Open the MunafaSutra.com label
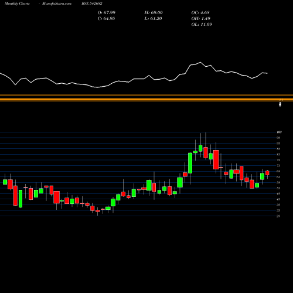This screenshot has height=293, width=293. pos(57,4)
